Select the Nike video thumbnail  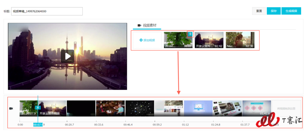(240, 40)
